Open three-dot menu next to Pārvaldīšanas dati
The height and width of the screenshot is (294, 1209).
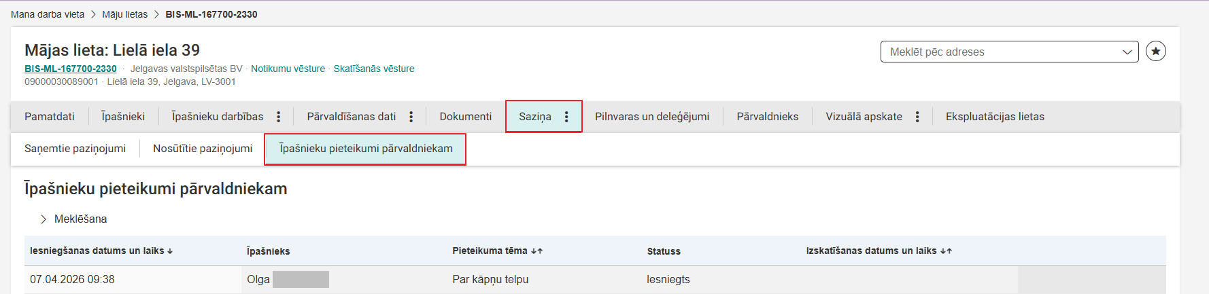pyautogui.click(x=411, y=117)
